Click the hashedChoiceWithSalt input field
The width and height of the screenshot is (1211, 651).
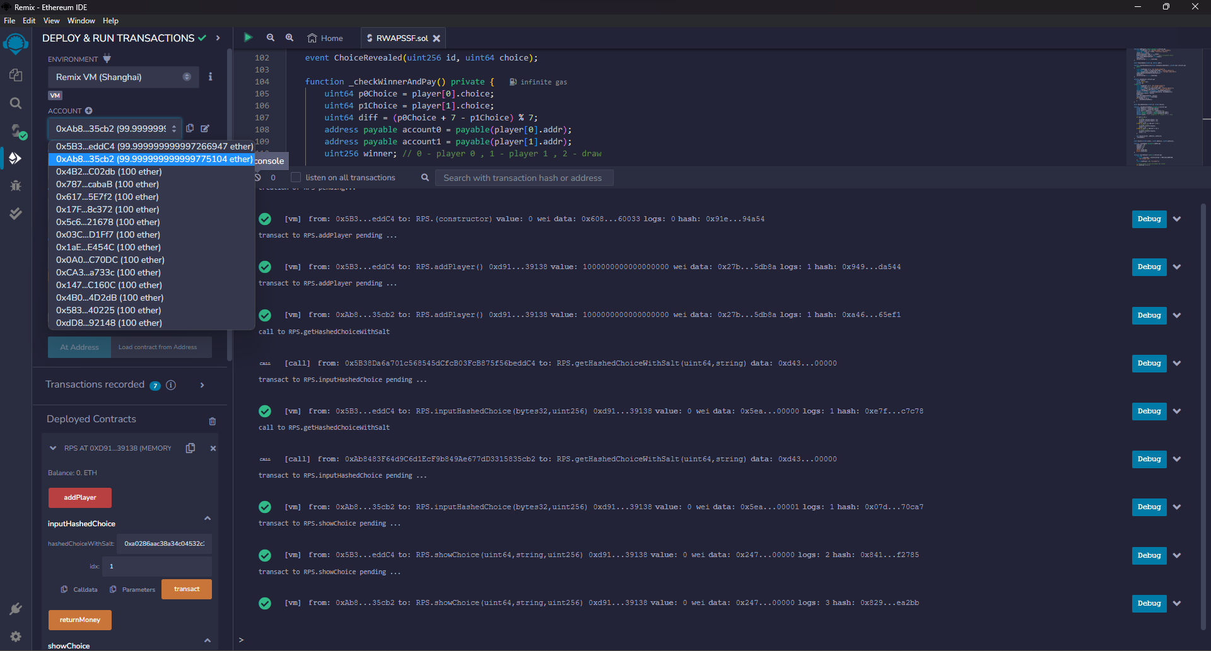tap(165, 544)
